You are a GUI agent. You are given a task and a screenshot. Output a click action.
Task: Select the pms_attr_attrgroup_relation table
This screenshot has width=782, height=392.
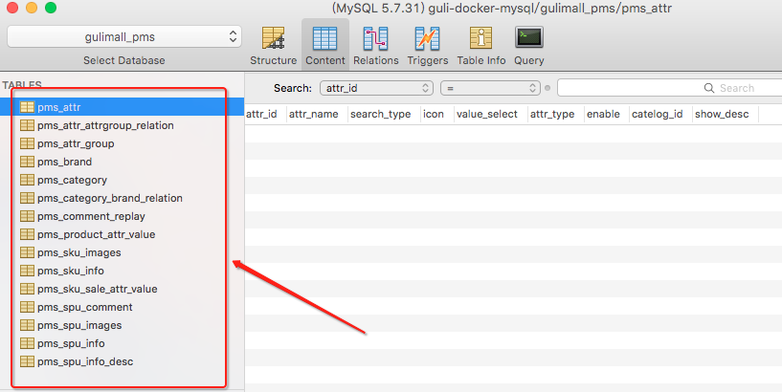105,125
